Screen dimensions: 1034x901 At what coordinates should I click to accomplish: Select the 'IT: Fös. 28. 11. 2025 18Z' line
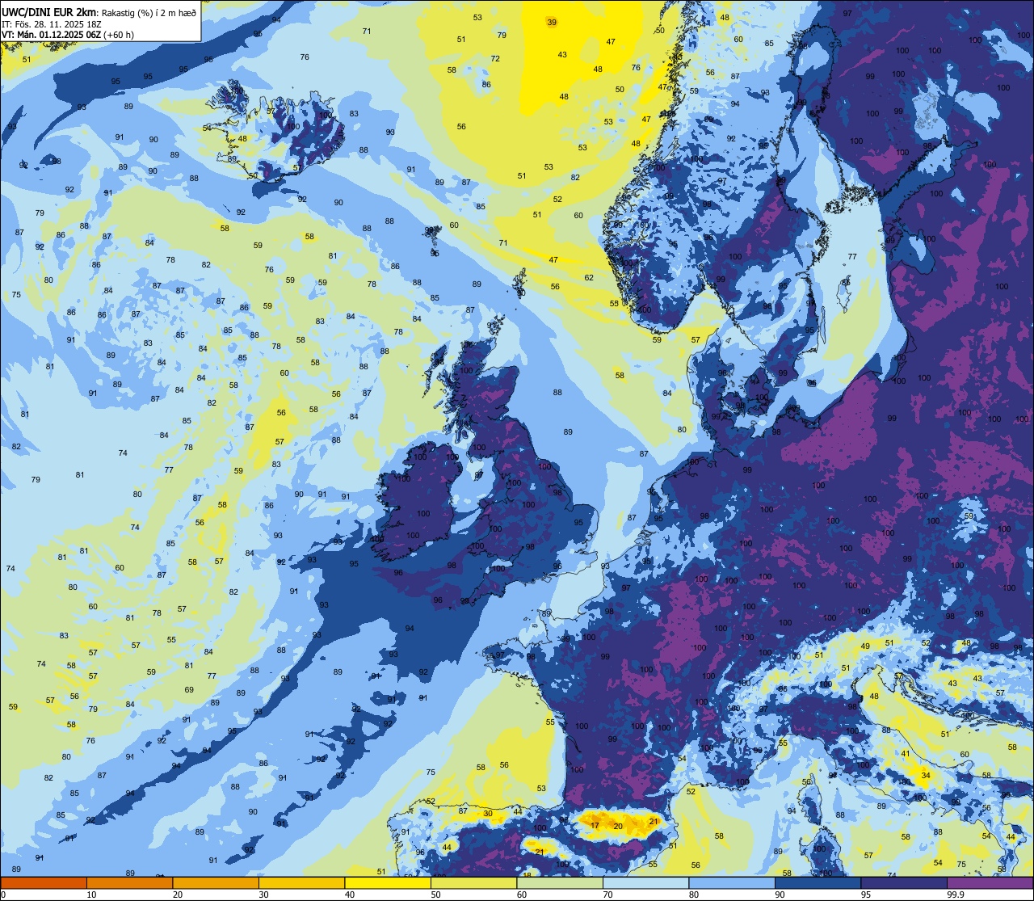pos(52,24)
